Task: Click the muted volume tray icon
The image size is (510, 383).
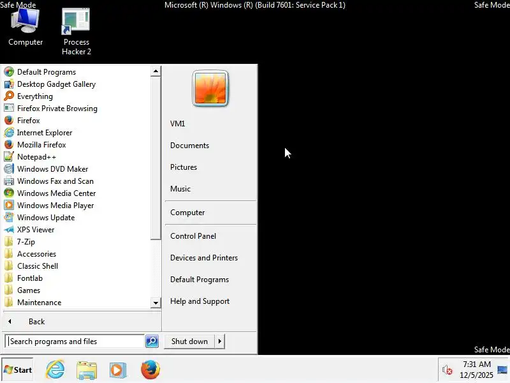Action: pos(448,370)
